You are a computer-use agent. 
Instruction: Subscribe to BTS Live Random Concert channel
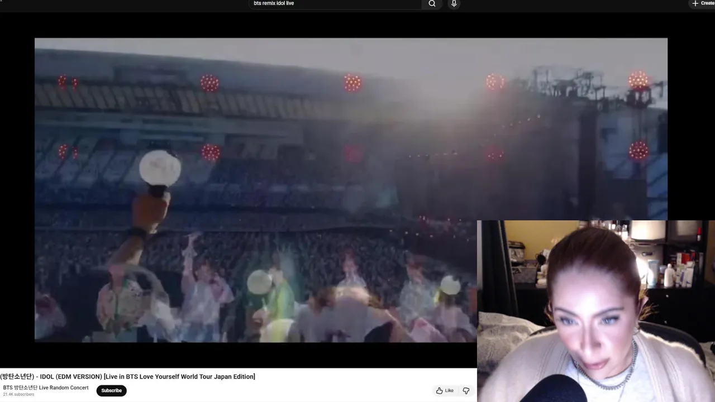coord(111,390)
